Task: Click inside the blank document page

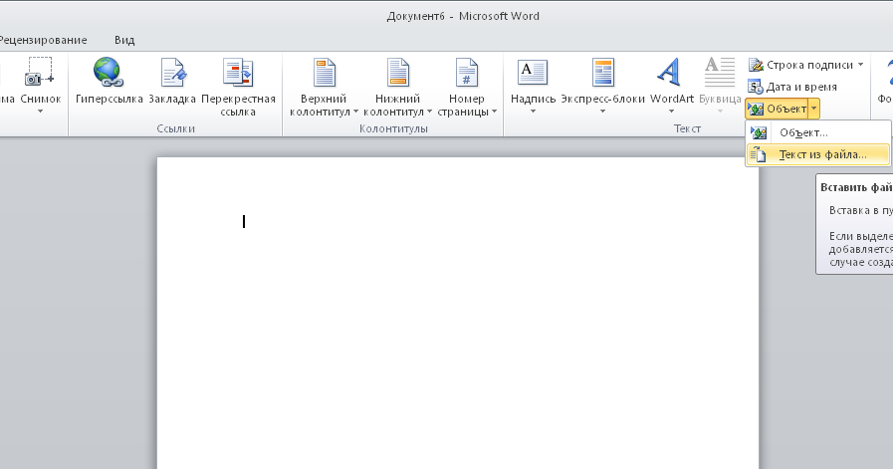Action: (458, 314)
